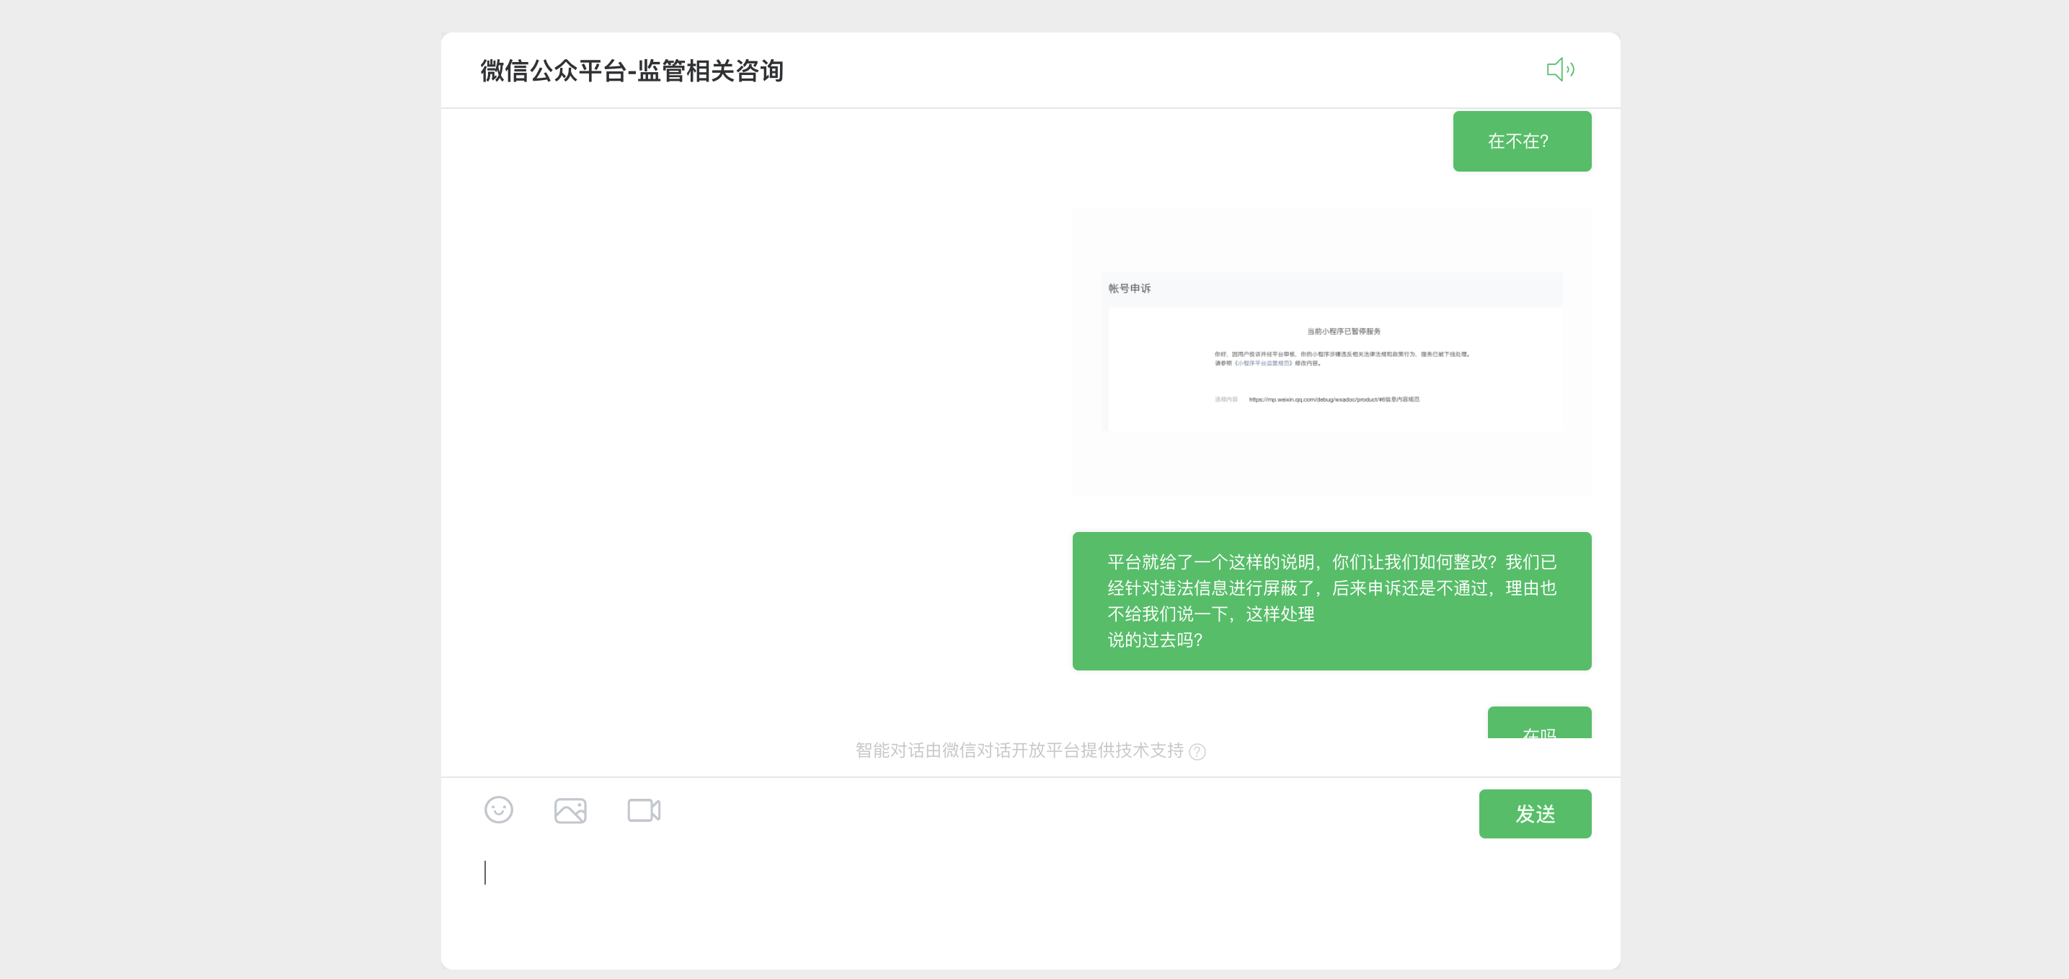
Task: Click the first line of the long green message
Action: [x=1331, y=562]
